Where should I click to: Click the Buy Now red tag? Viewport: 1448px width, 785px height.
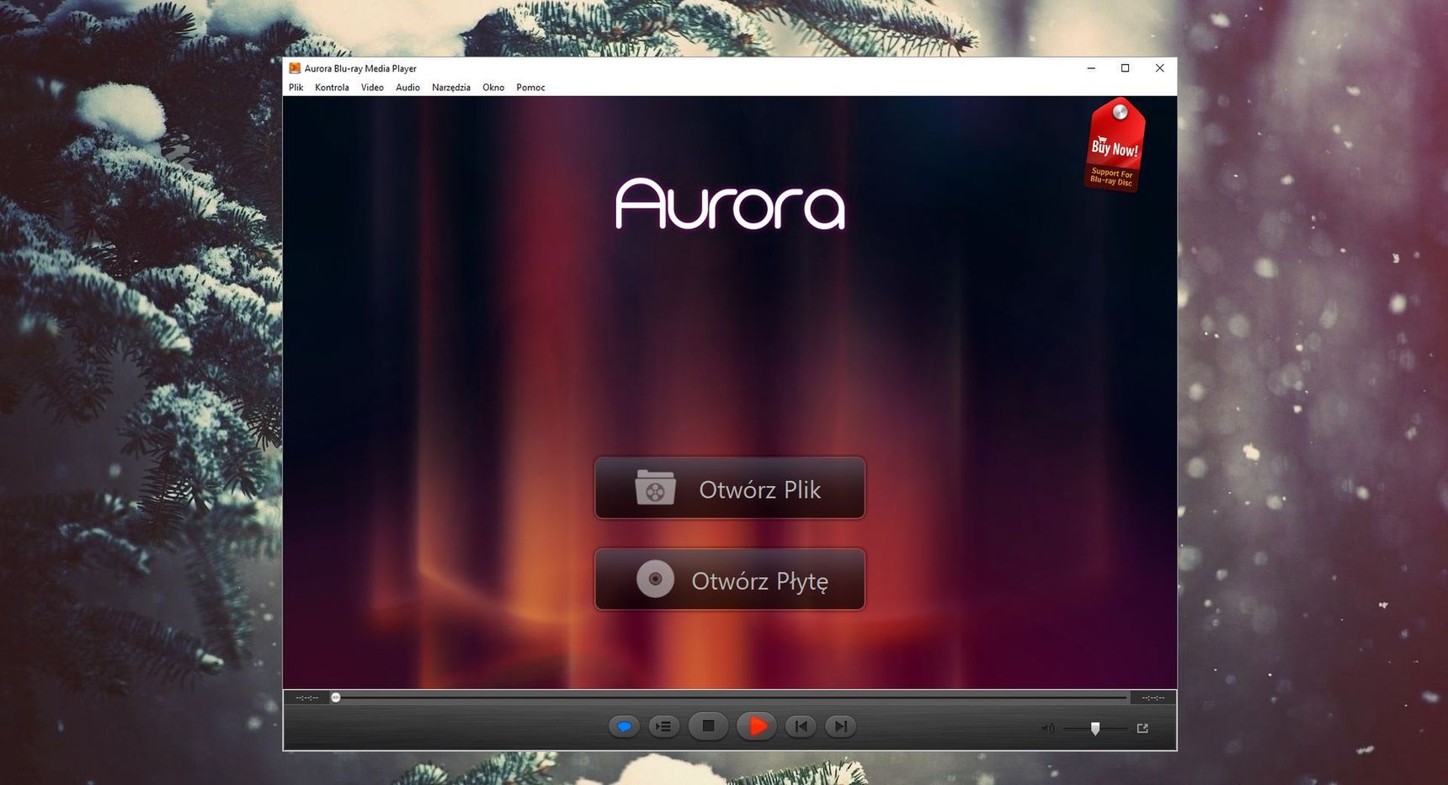click(x=1115, y=145)
